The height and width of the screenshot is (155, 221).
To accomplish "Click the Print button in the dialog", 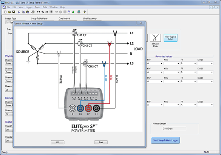I will [x=101, y=142].
